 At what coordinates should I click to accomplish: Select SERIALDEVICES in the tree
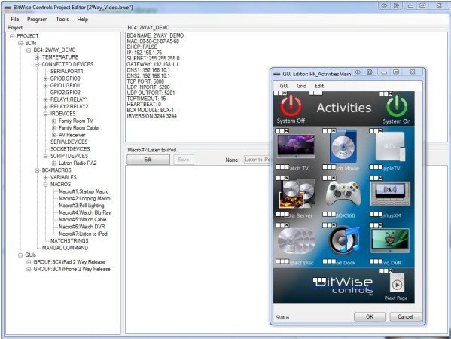[x=69, y=142]
